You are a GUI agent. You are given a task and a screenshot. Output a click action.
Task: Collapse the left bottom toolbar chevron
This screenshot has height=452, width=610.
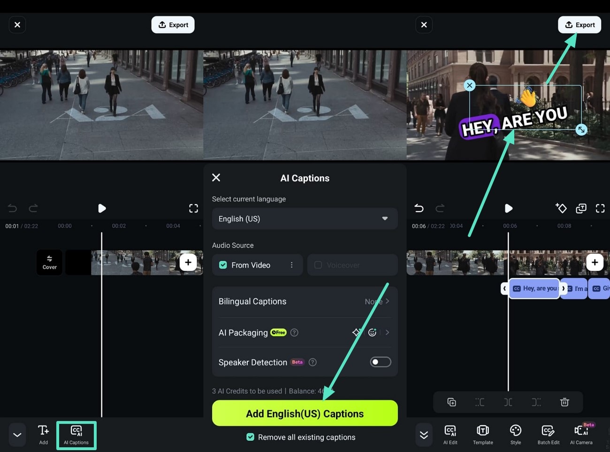click(x=17, y=435)
